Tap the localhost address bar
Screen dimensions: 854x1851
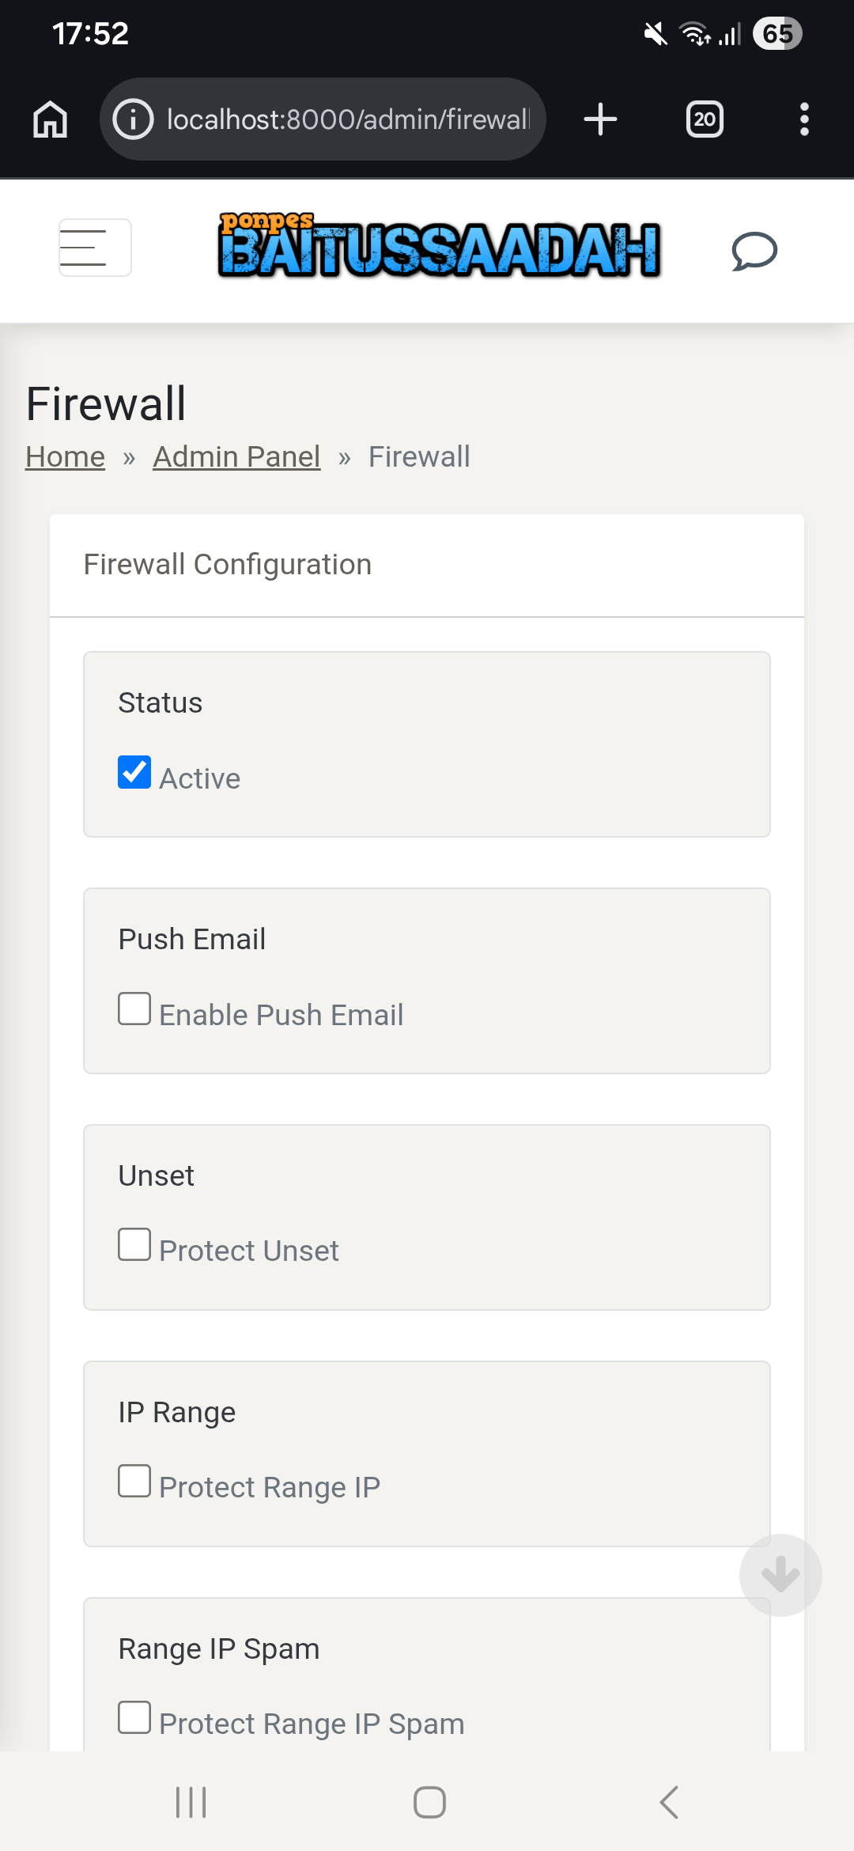[348, 119]
